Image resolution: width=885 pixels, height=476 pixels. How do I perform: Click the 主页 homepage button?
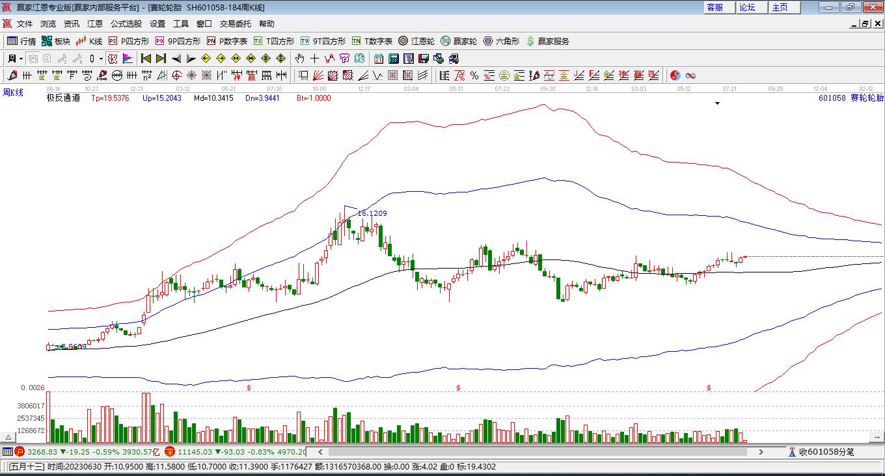(784, 7)
